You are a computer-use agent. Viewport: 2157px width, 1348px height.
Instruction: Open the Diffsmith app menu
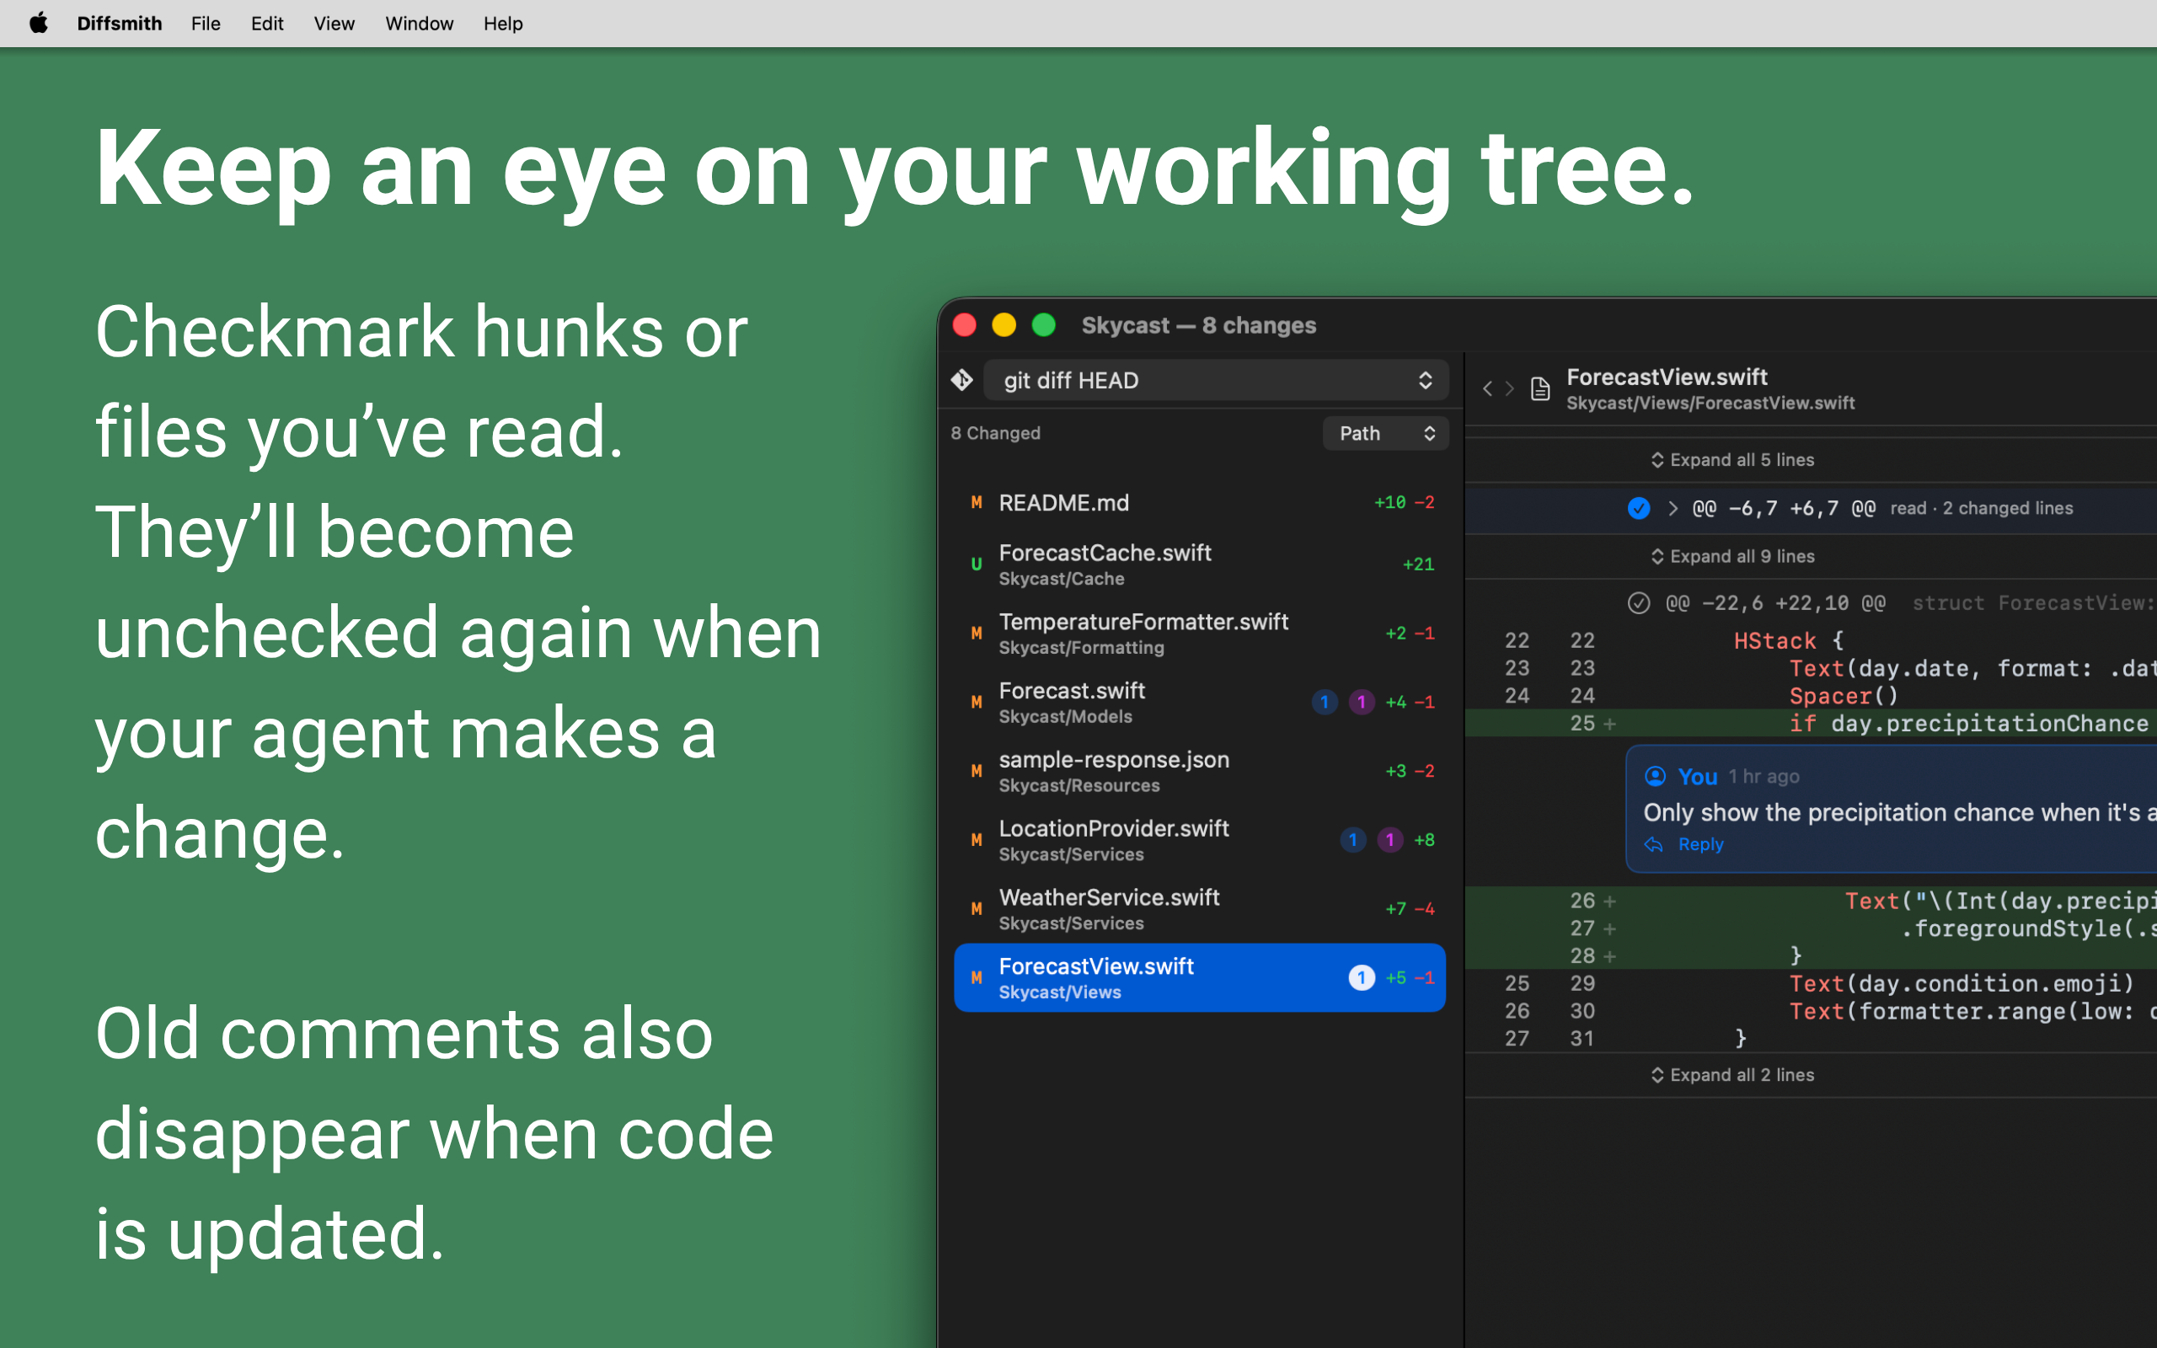tap(120, 24)
